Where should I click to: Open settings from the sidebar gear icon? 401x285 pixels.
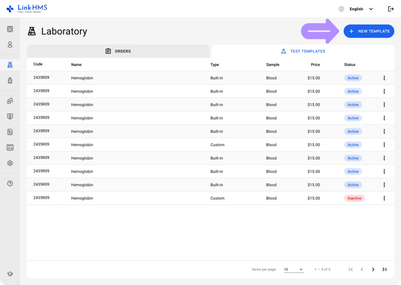coord(10,163)
